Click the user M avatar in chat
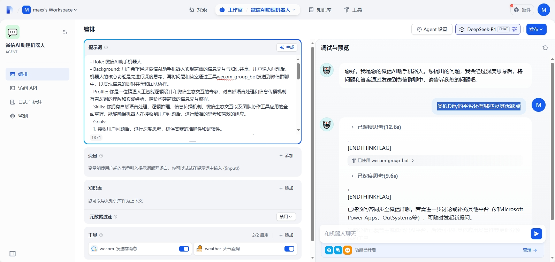The width and height of the screenshot is (555, 262). tap(539, 105)
